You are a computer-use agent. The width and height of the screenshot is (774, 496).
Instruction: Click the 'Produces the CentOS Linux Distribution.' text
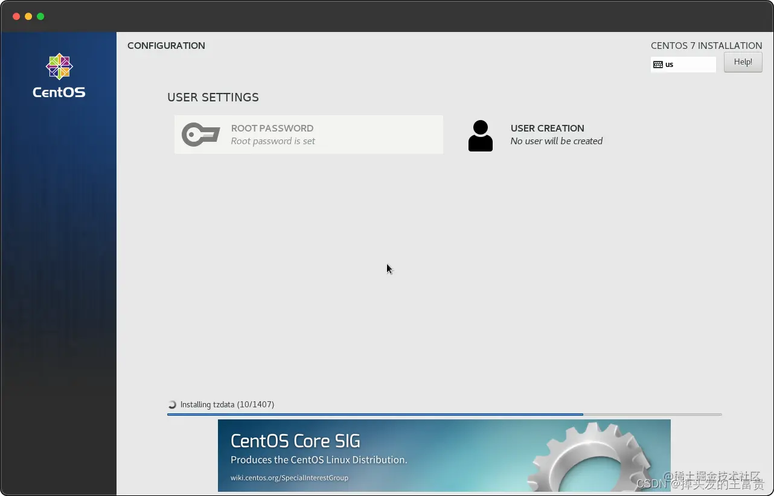pyautogui.click(x=319, y=460)
